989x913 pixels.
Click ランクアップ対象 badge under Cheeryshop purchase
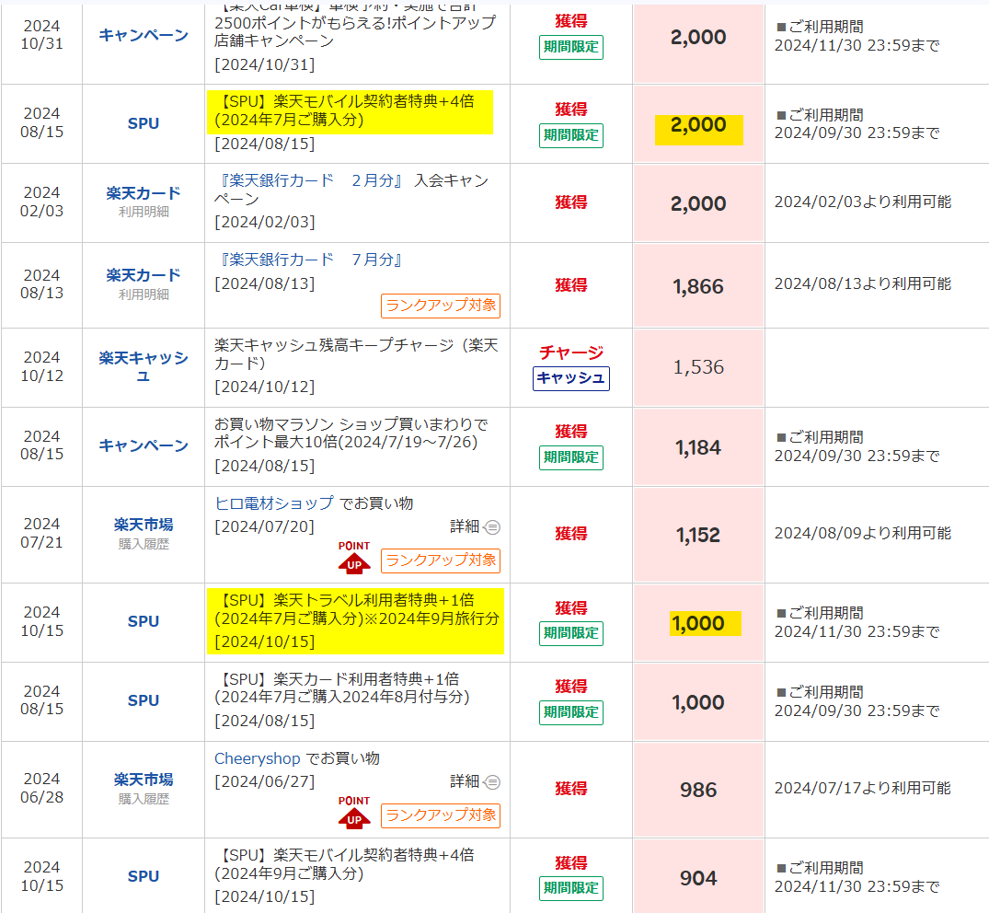click(441, 815)
